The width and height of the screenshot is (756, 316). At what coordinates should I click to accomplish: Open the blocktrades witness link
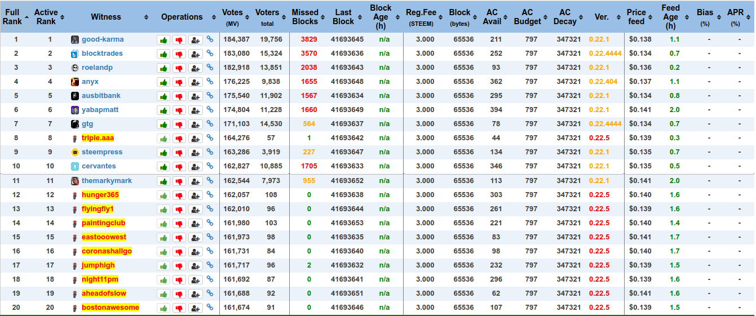click(x=102, y=54)
